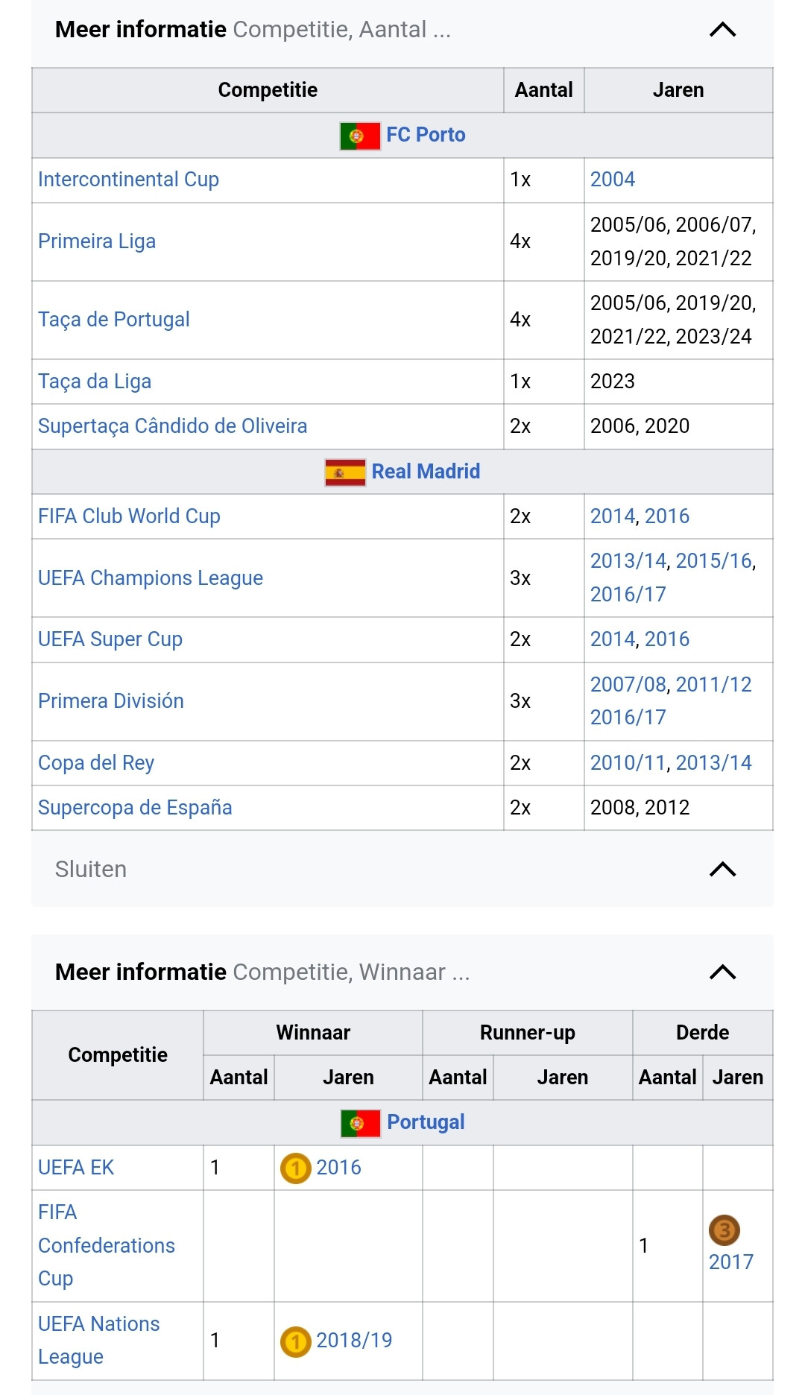
Task: Follow the Supercopa de España link
Action: pyautogui.click(x=135, y=808)
